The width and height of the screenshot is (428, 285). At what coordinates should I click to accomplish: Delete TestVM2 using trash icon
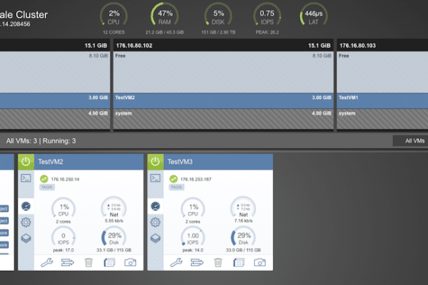(x=89, y=262)
